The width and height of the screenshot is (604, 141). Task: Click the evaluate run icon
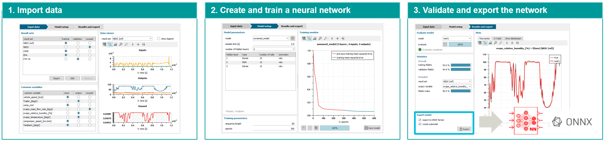(x=445, y=44)
